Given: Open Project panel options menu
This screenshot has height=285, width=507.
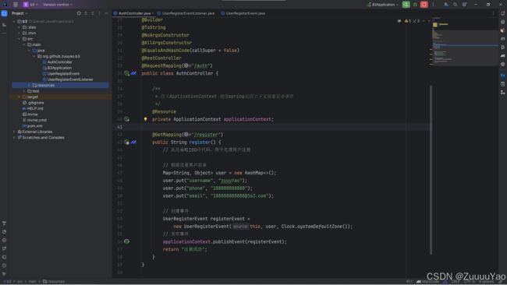Looking at the screenshot, I should (99, 13).
